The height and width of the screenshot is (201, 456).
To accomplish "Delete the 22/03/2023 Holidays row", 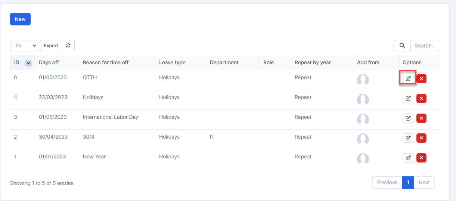I will point(421,98).
